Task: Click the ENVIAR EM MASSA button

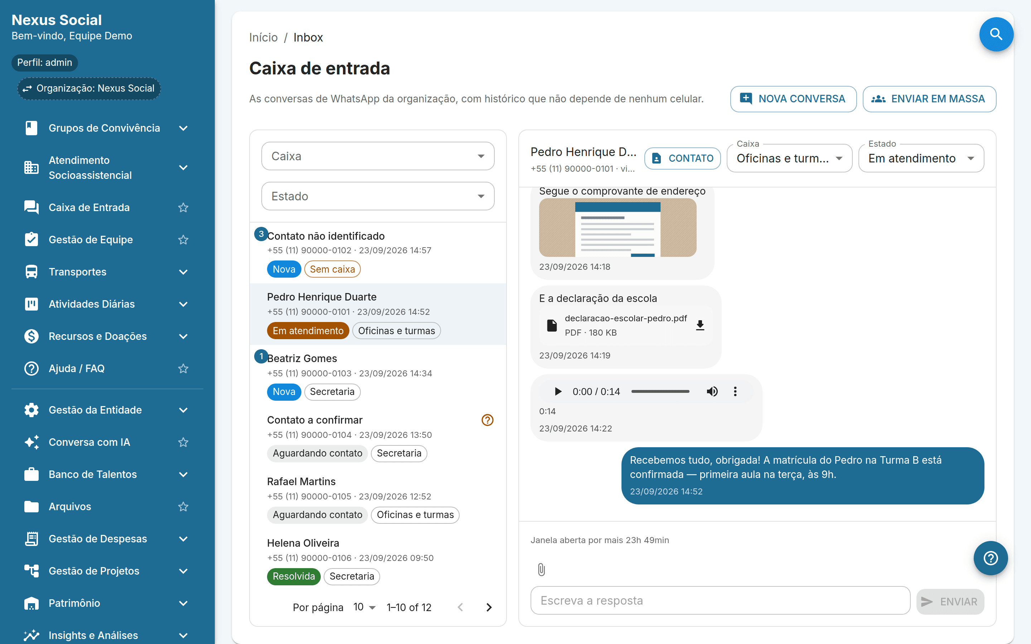Action: [x=929, y=99]
